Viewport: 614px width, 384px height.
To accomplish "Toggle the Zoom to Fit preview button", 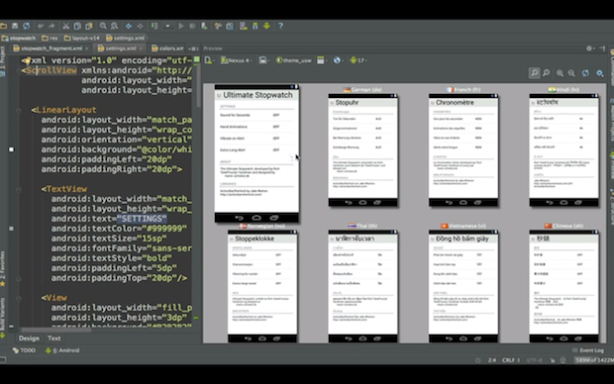I will tap(534, 73).
